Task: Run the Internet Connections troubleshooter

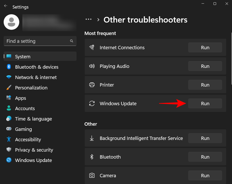Action: [205, 47]
